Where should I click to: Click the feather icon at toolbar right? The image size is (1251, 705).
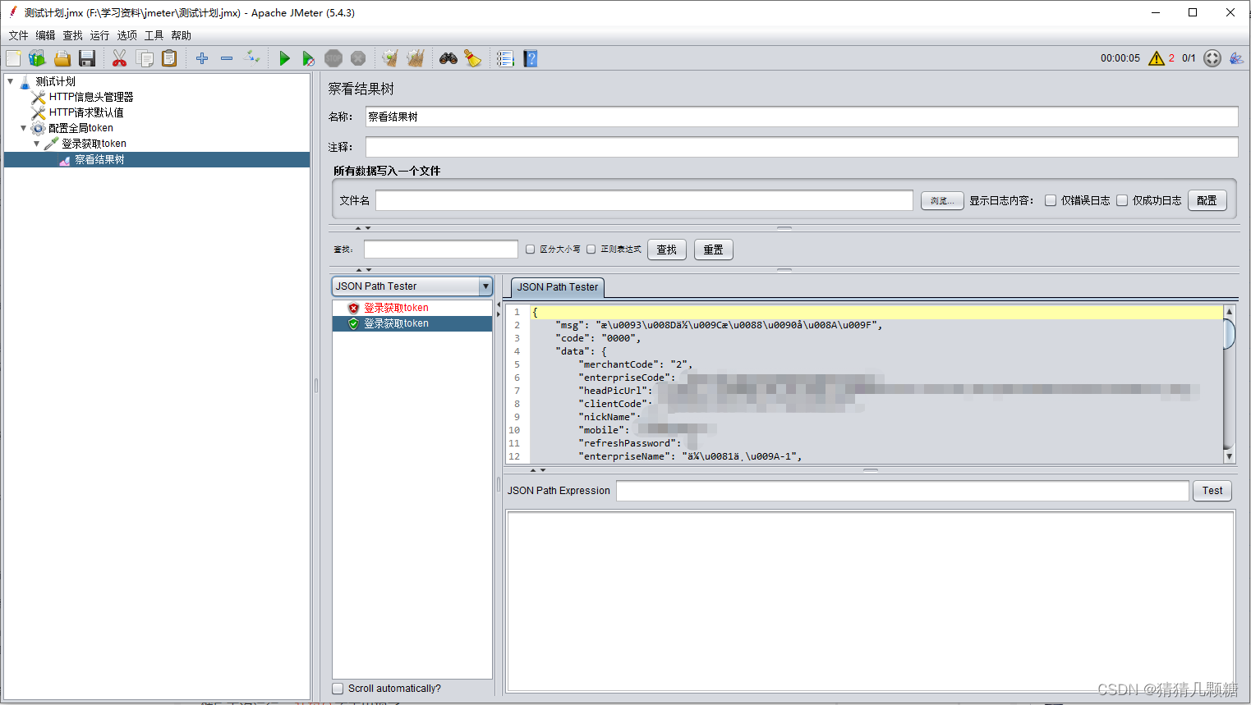[1236, 58]
